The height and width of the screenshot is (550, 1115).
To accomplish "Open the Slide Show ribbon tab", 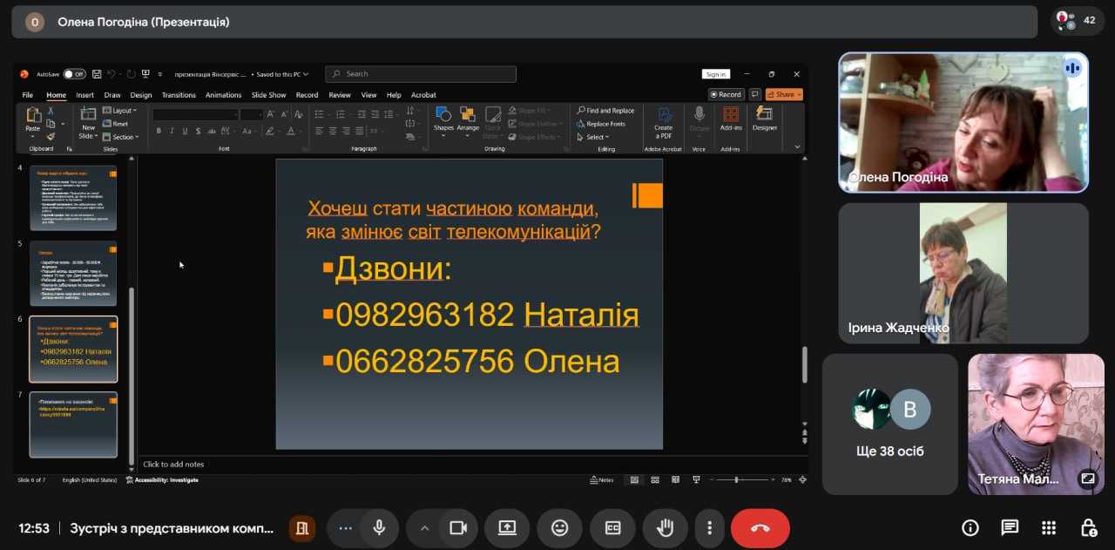I will [x=268, y=95].
